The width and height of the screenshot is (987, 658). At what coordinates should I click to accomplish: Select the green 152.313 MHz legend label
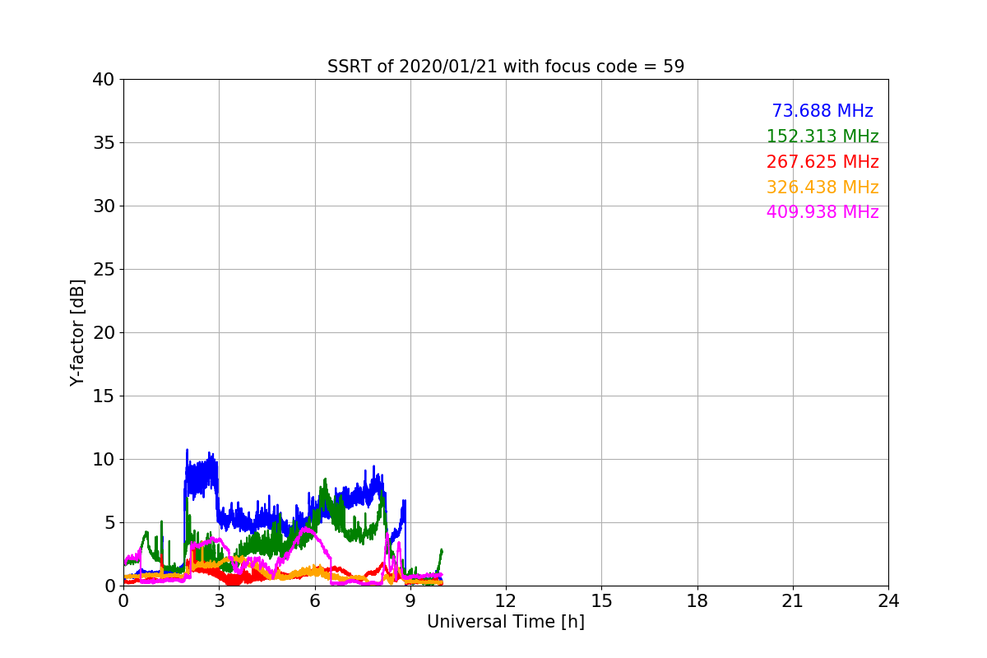point(822,137)
